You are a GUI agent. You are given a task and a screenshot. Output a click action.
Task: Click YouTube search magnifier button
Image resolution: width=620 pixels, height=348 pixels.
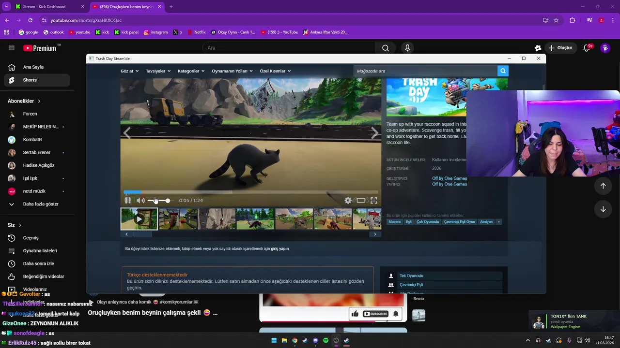pos(386,48)
